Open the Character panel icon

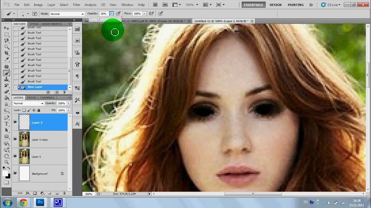[77, 124]
